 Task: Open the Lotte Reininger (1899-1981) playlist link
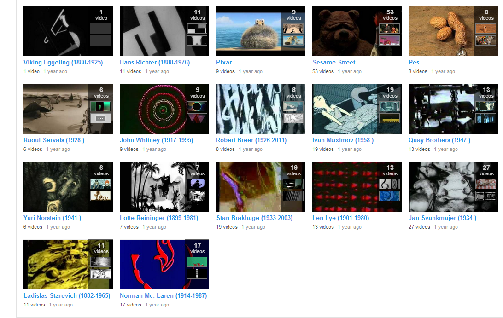click(x=159, y=218)
